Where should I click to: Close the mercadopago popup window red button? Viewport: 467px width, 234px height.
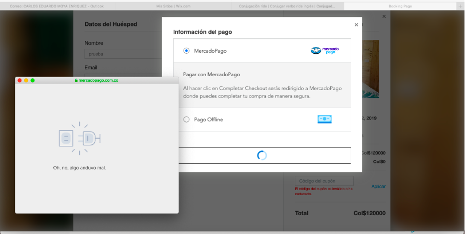(x=19, y=80)
